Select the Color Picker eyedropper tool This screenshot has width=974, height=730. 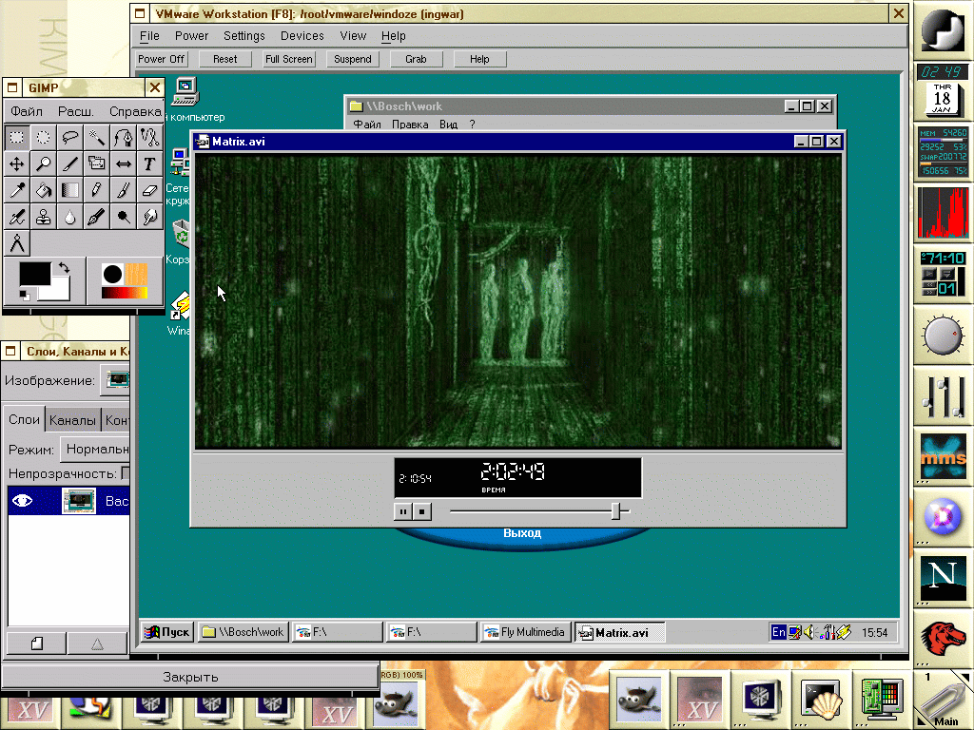pyautogui.click(x=17, y=190)
